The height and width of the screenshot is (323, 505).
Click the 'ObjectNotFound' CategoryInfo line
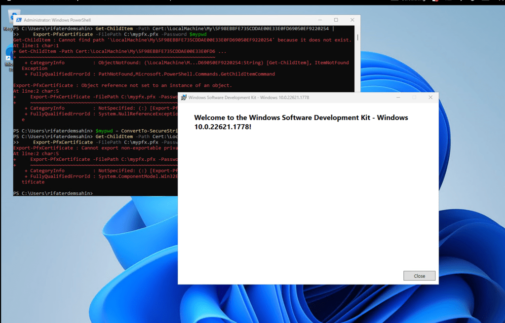pyautogui.click(x=187, y=63)
